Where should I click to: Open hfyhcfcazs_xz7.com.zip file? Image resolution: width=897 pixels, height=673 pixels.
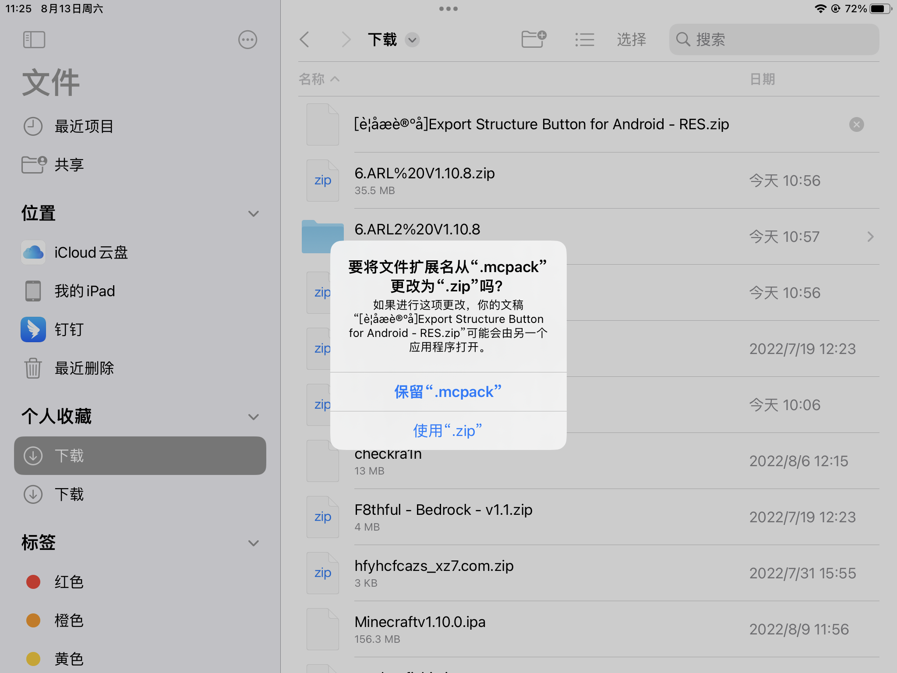coord(589,573)
